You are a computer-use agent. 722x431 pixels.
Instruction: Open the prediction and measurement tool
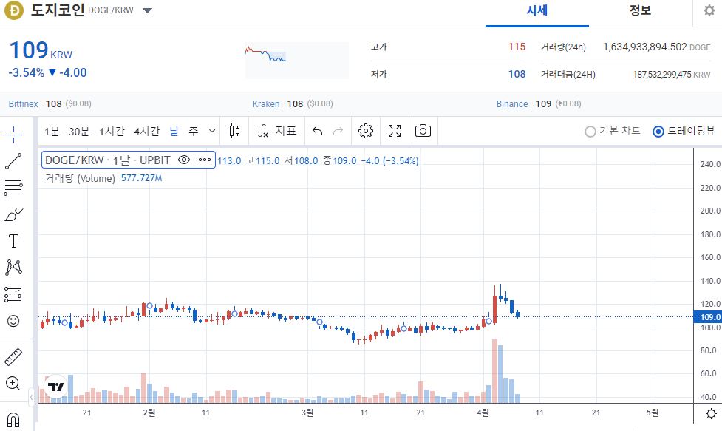(14, 294)
